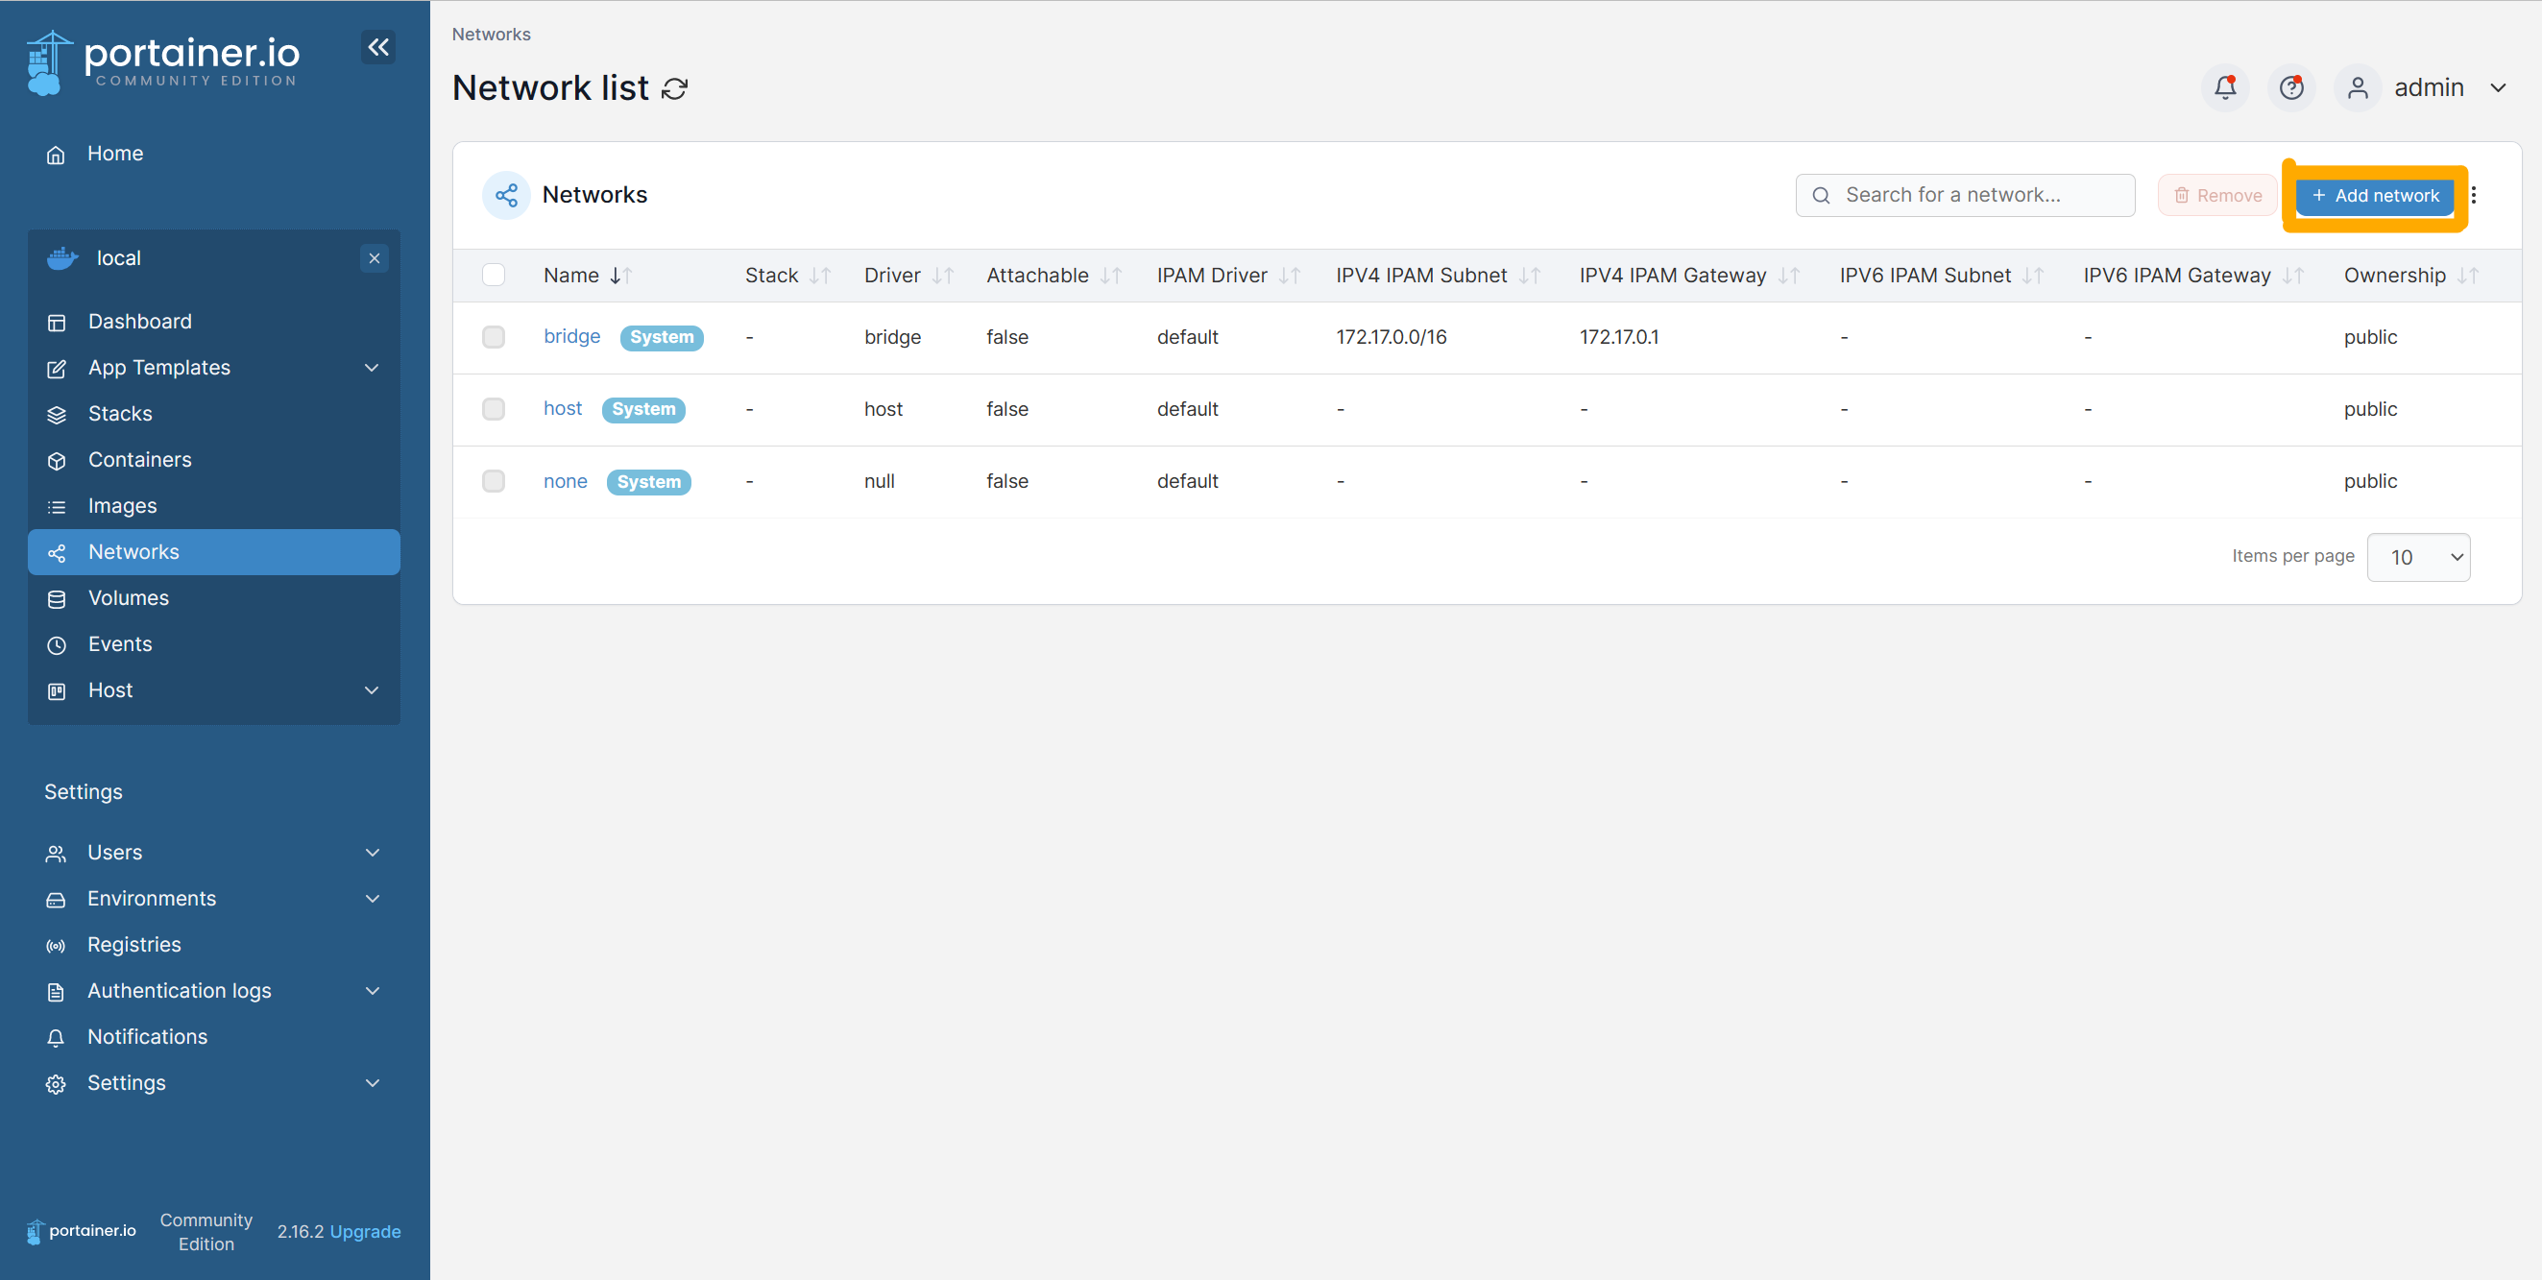The width and height of the screenshot is (2542, 1280).
Task: Open the host network link
Action: pos(563,408)
